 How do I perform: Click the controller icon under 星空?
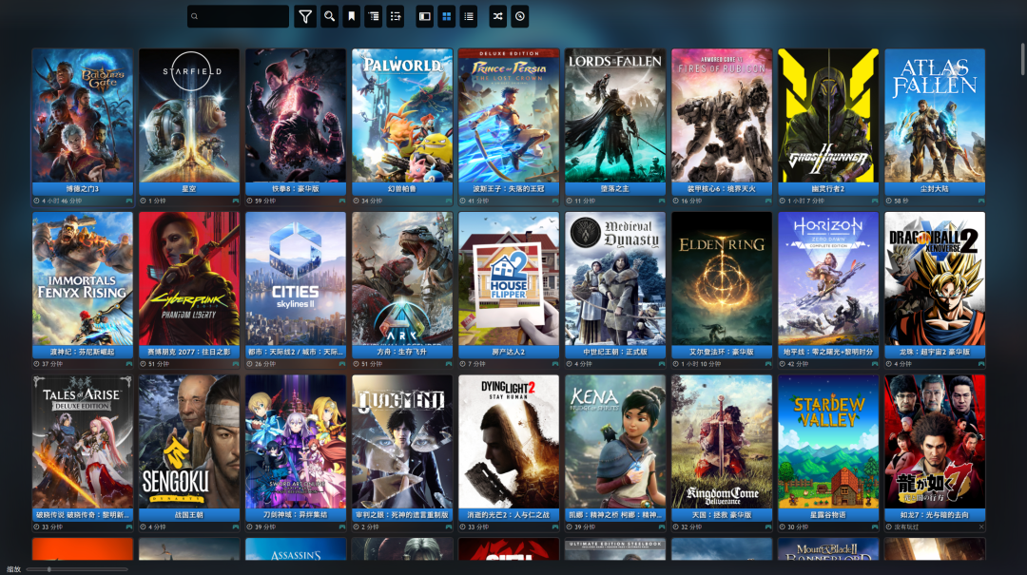point(236,201)
